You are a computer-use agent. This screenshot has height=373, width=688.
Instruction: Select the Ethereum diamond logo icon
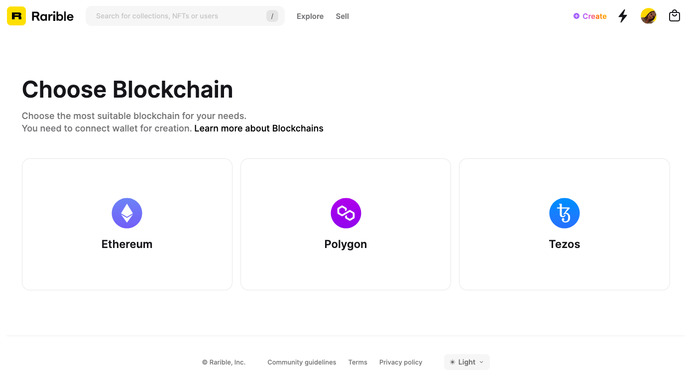pos(127,213)
